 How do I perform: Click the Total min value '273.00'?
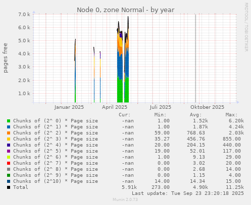tap(161, 187)
